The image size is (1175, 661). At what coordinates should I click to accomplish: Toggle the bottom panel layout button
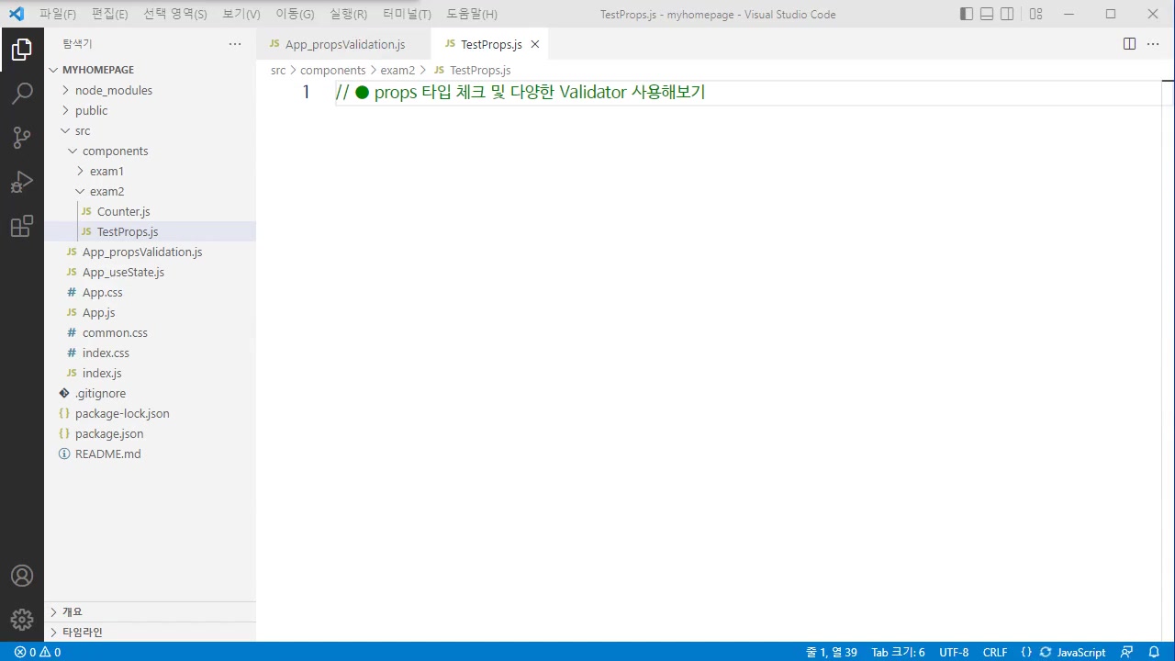coord(987,14)
